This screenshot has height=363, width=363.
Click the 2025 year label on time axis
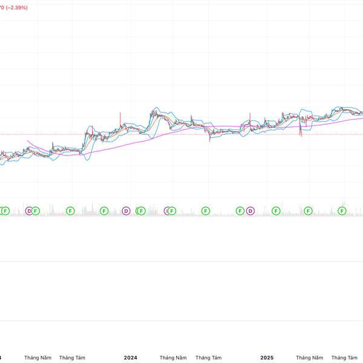[267, 358]
